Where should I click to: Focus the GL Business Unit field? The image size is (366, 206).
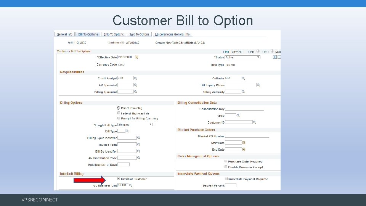pyautogui.click(x=123, y=185)
